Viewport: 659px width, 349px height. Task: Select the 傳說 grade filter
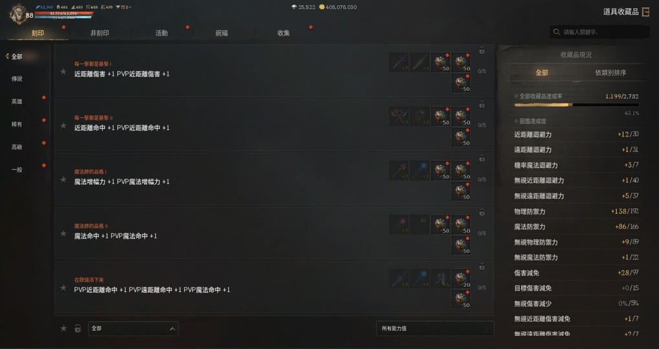click(17, 79)
